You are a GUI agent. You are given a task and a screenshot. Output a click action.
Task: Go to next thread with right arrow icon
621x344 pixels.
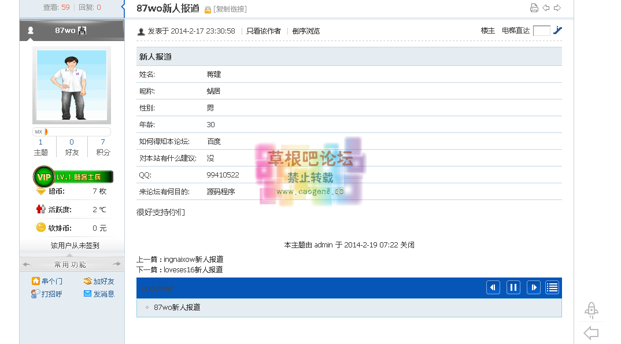557,8
